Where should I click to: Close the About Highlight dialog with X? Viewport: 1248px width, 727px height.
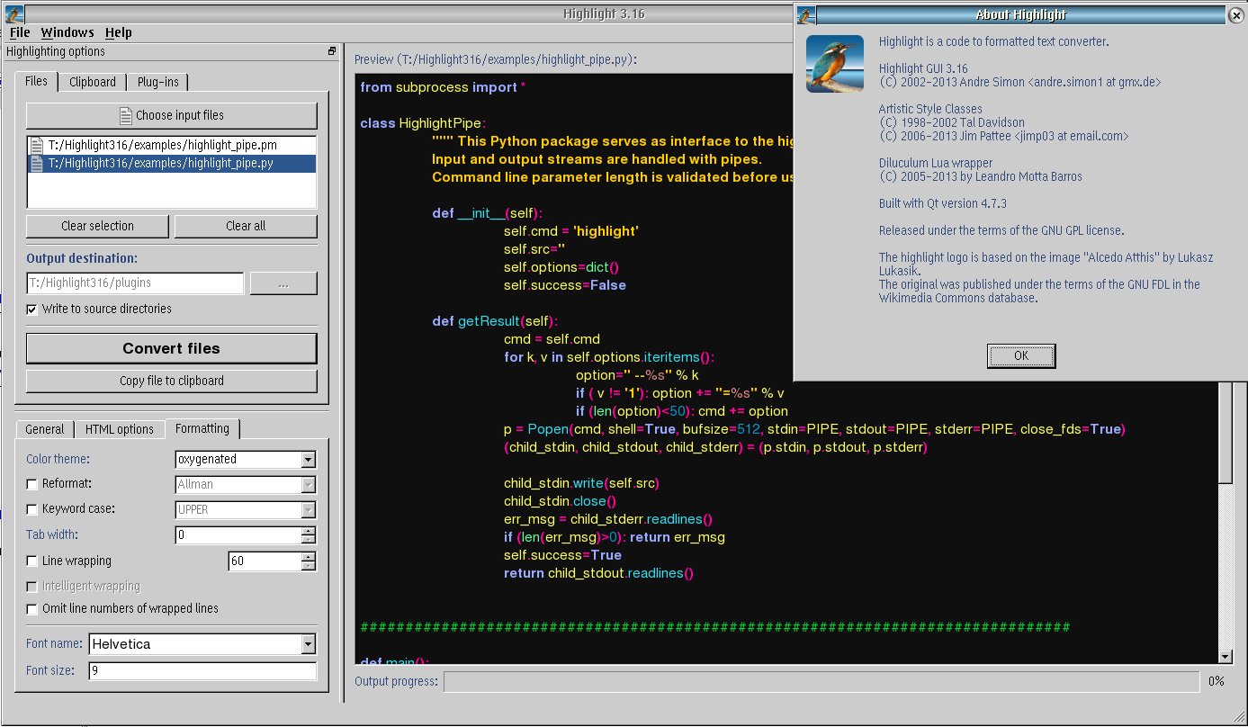[1235, 14]
